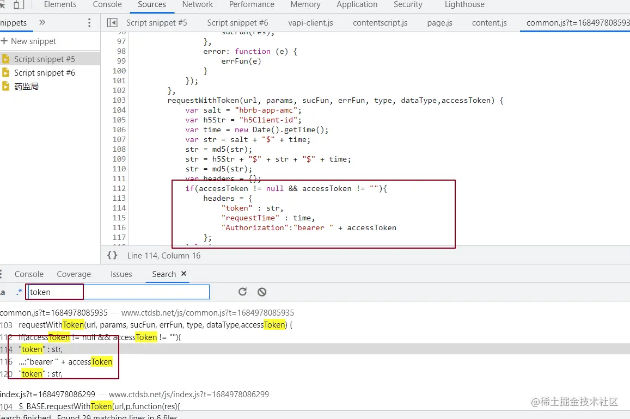Viewport: 630px width, 419px height.
Task: Click line number 108 in editor gutter
Action: (x=119, y=149)
